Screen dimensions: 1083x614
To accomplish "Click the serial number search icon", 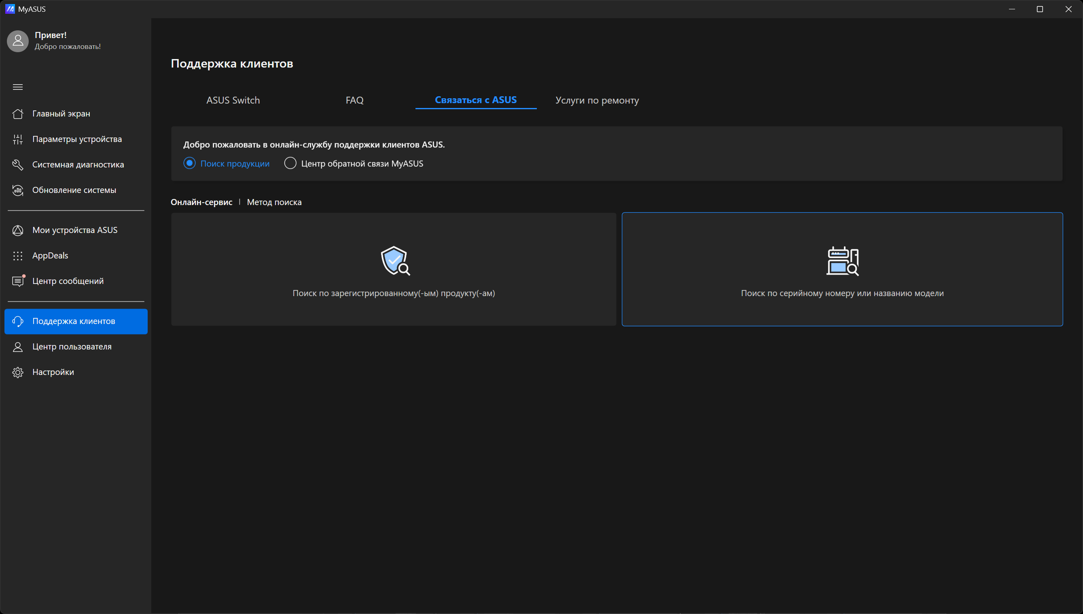I will (x=843, y=260).
